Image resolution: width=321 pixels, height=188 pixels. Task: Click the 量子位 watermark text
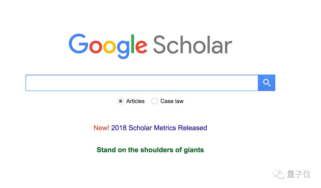coord(298,174)
